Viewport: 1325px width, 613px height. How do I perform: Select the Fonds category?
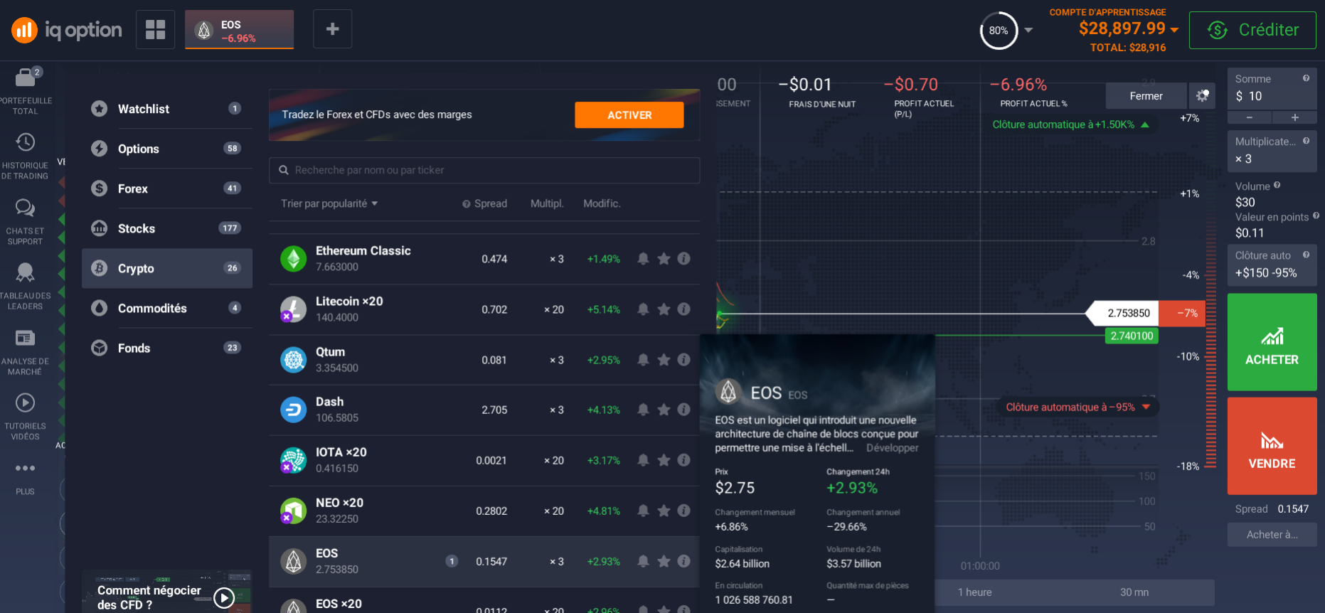(167, 348)
